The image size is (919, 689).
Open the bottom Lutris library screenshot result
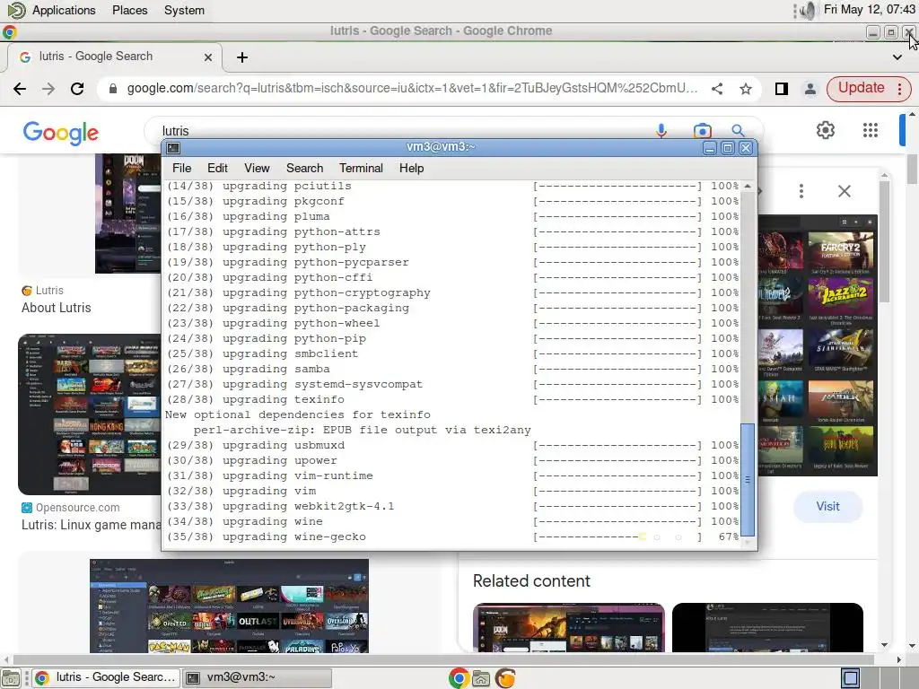229,606
